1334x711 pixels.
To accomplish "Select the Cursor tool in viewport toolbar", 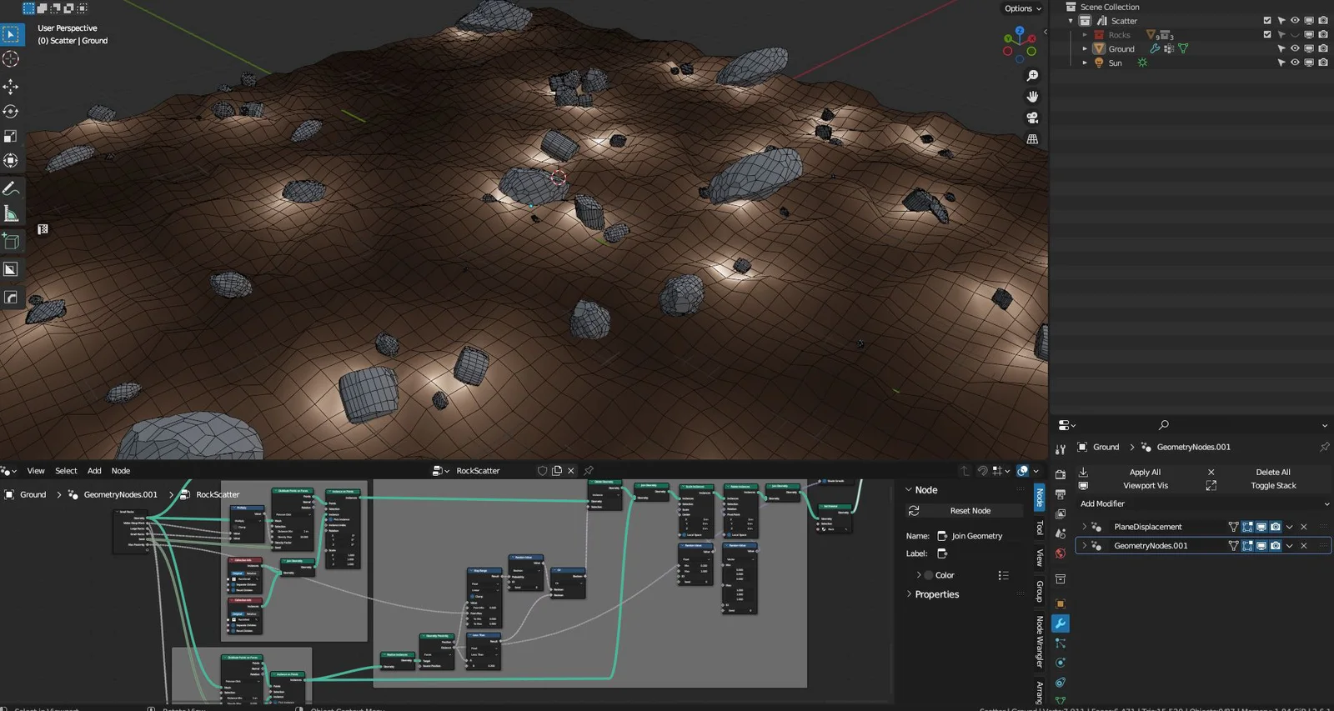I will pyautogui.click(x=11, y=59).
